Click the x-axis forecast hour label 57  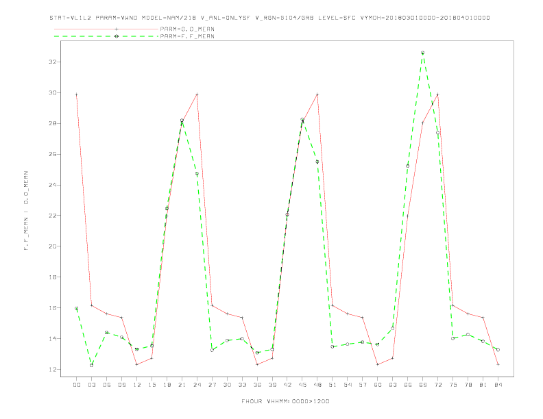click(x=363, y=385)
